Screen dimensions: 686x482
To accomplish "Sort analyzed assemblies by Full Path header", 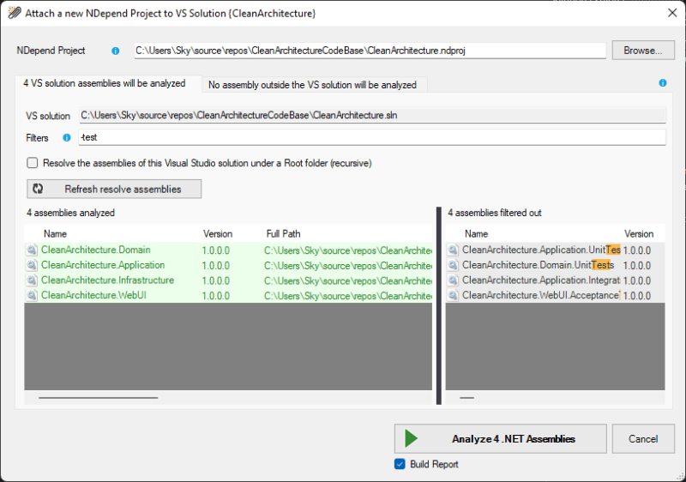I will click(284, 234).
